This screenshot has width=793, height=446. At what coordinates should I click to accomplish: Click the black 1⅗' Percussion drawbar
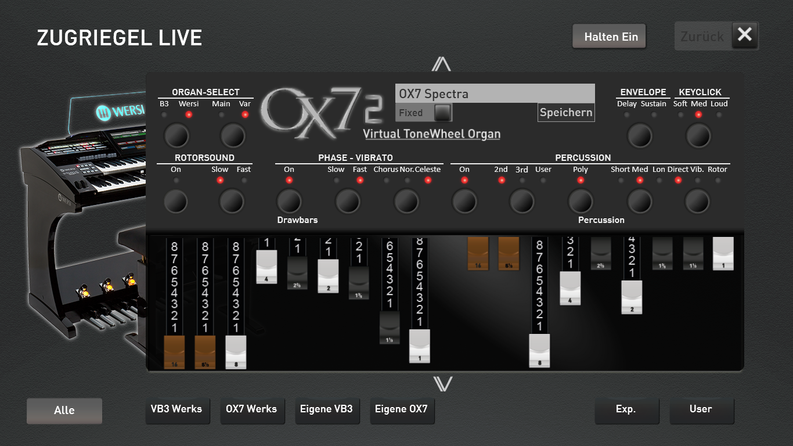pos(662,253)
